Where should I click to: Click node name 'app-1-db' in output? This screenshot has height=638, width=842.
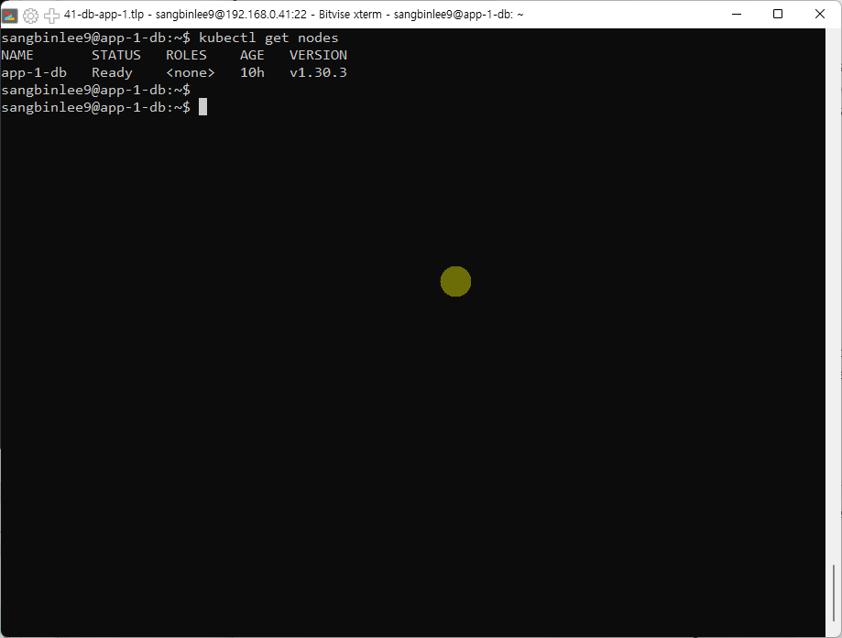(34, 73)
